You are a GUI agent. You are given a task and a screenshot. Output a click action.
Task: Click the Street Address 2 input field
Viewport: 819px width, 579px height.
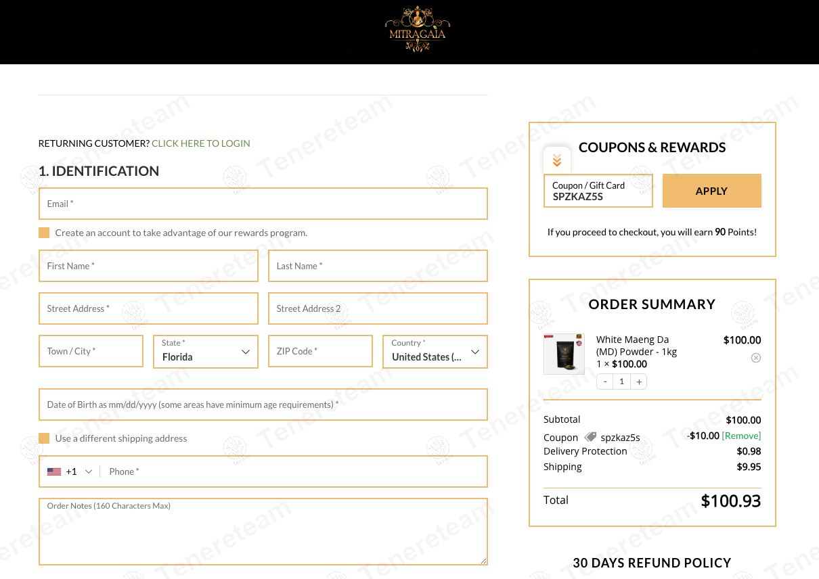[x=378, y=308]
